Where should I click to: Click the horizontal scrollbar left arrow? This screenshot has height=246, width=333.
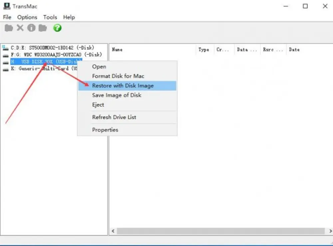click(113, 231)
